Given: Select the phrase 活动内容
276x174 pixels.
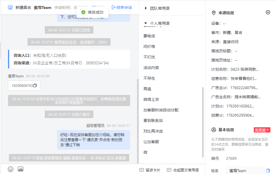Looking at the screenshot, I should point(151,68).
